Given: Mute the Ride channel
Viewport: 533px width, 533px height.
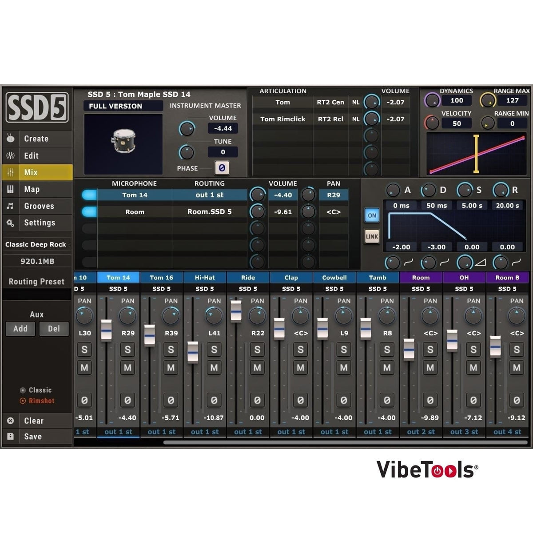Looking at the screenshot, I should [257, 368].
